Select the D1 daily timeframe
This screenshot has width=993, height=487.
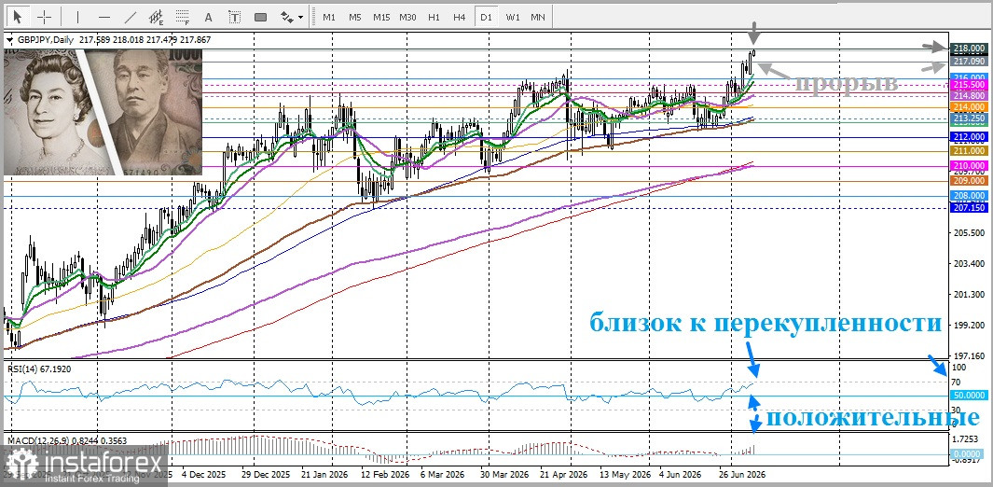[486, 17]
